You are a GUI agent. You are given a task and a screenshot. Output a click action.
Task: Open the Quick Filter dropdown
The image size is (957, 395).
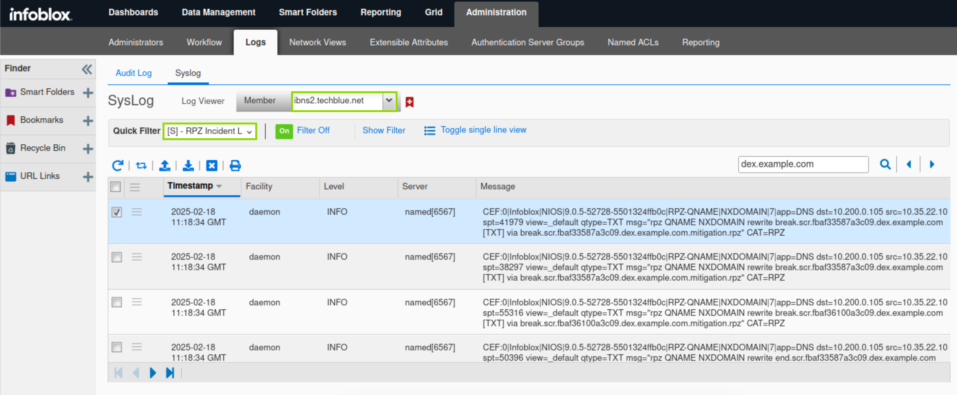(x=210, y=131)
